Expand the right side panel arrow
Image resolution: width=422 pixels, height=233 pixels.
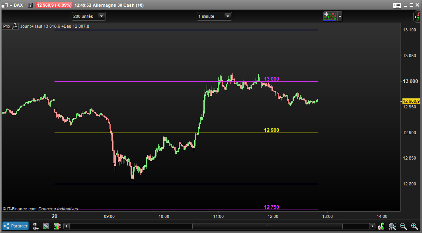(x=417, y=17)
